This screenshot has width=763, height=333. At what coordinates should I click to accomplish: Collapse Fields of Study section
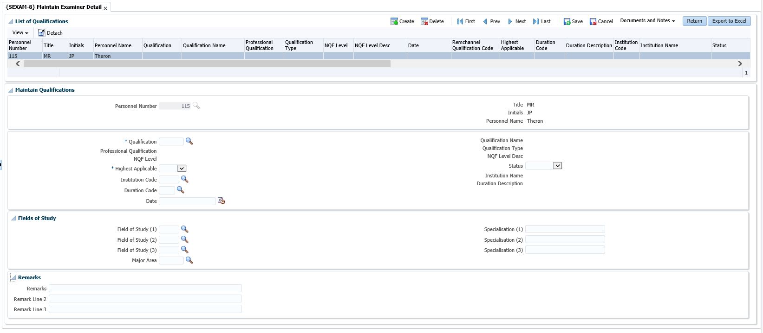tap(13, 218)
